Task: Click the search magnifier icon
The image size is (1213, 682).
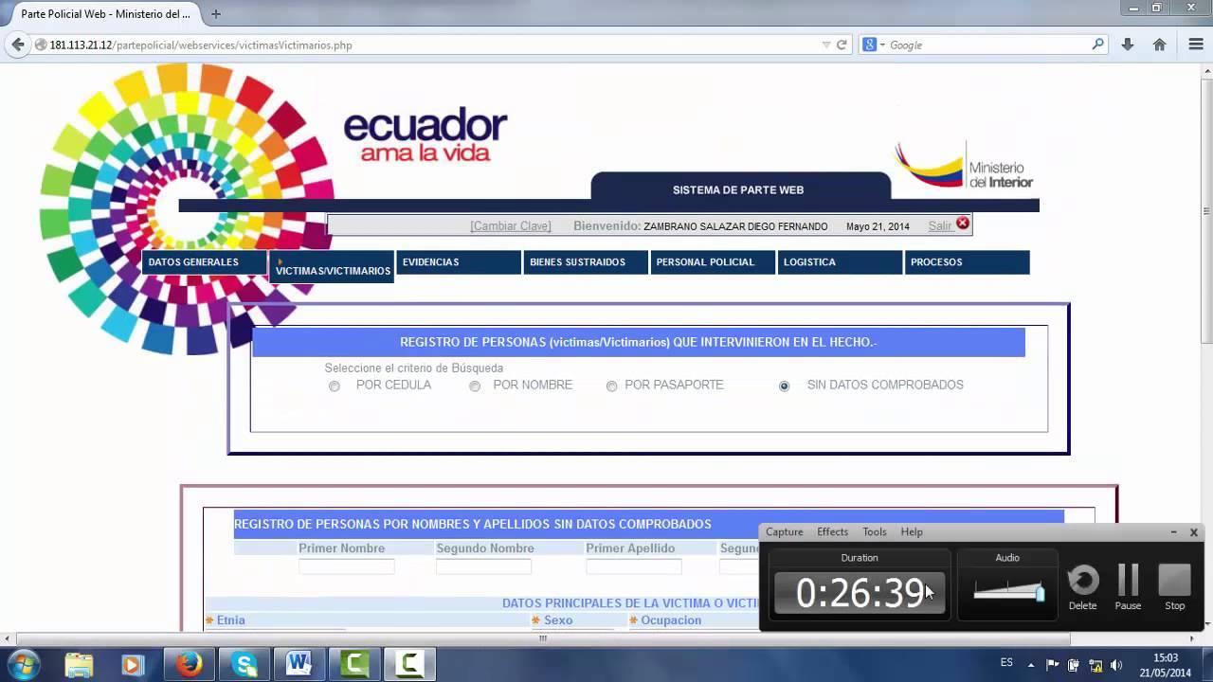Action: [x=1098, y=44]
